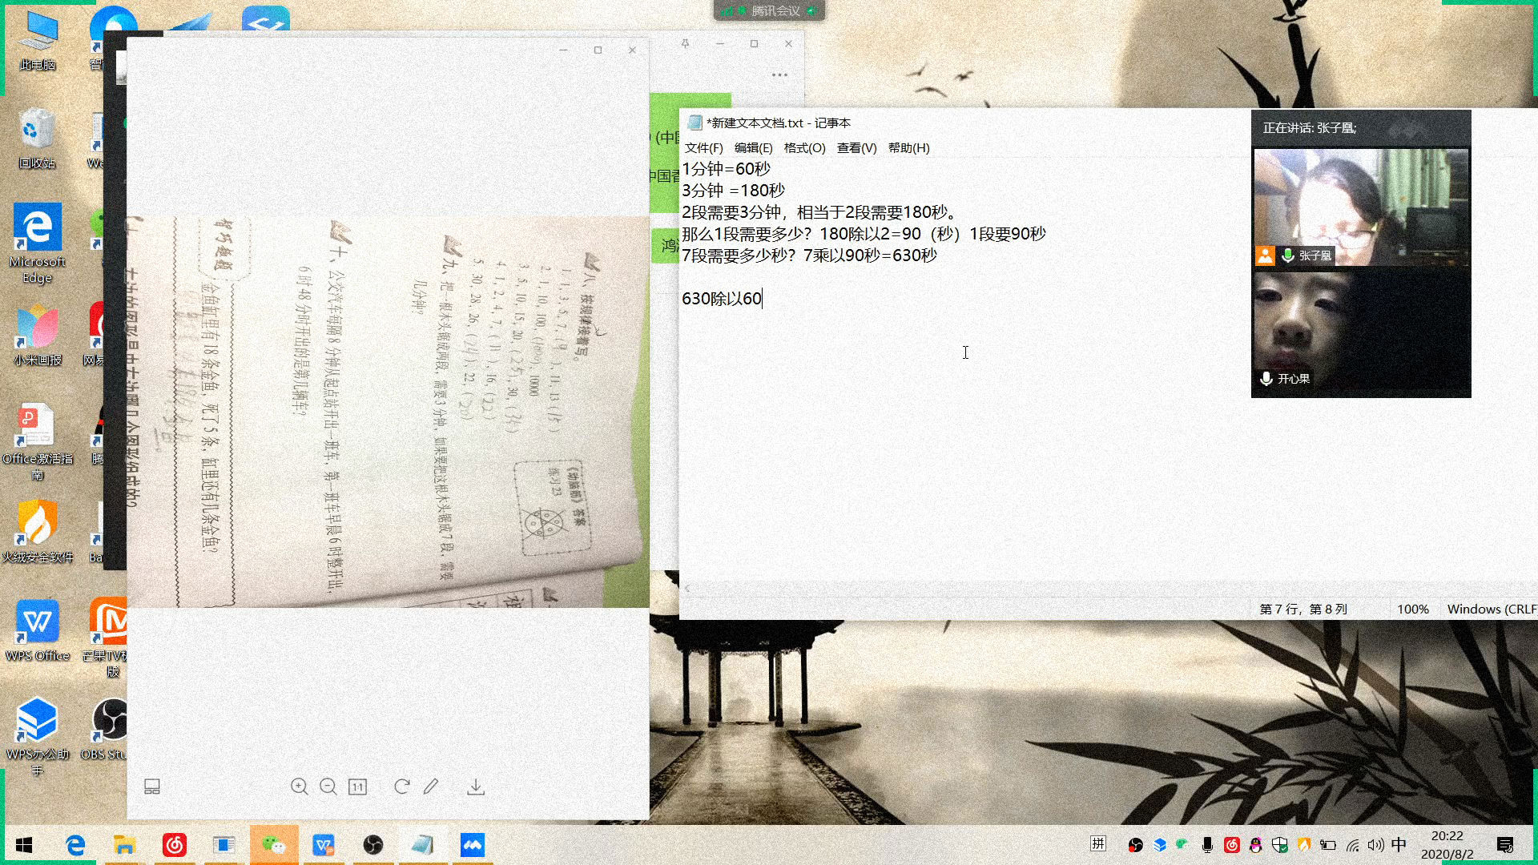Open the View (查看) menu in Notepad
Image resolution: width=1538 pixels, height=865 pixels.
[x=856, y=147]
